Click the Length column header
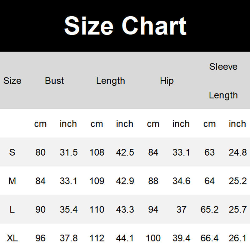 [110, 81]
